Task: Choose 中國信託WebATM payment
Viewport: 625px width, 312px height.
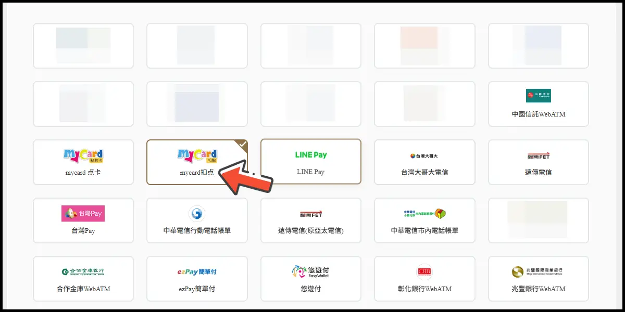Action: coord(538,103)
